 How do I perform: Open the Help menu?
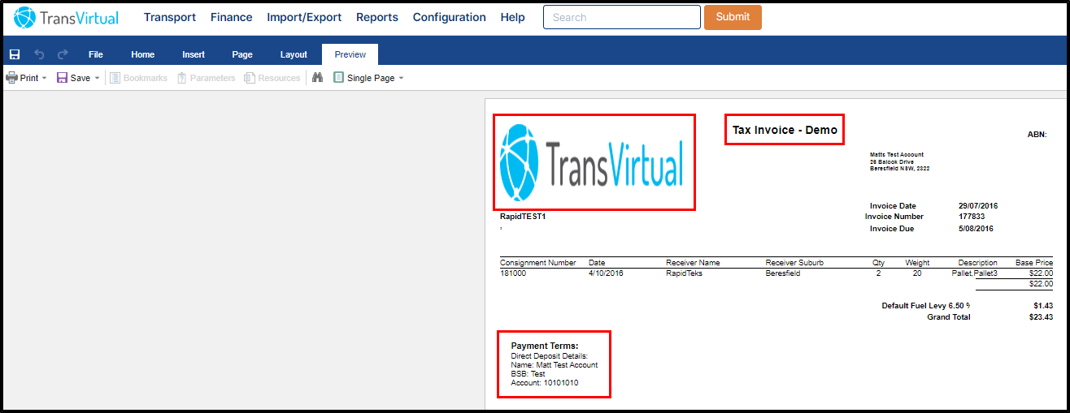[512, 17]
